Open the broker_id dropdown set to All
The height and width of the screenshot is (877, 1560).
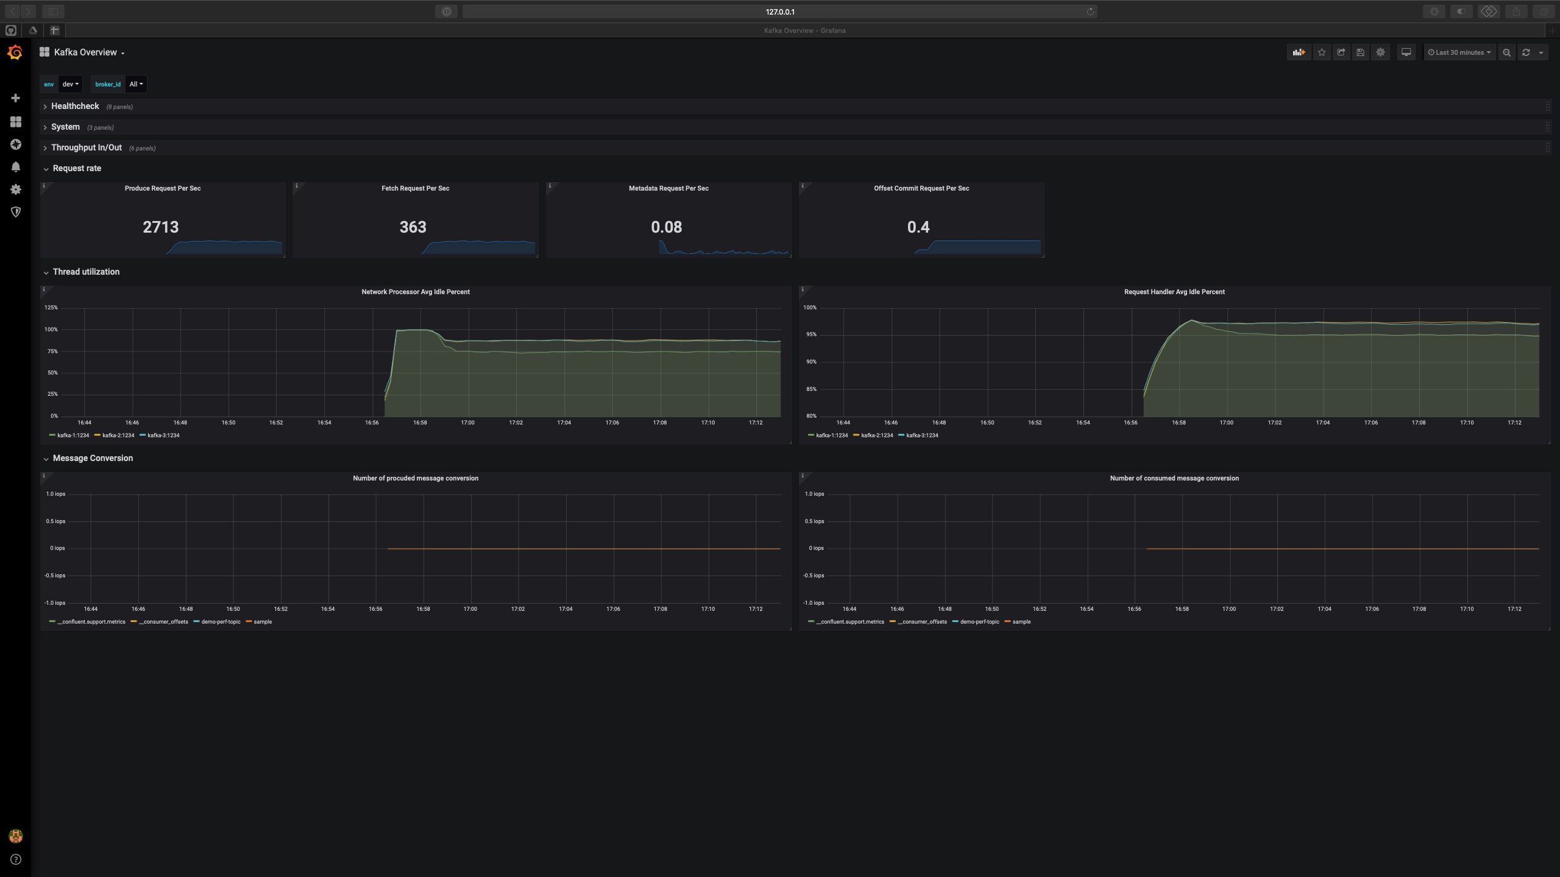tap(136, 84)
